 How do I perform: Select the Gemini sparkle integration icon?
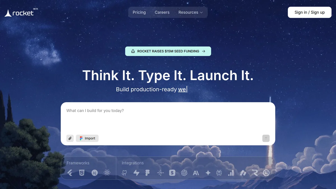click(x=208, y=173)
